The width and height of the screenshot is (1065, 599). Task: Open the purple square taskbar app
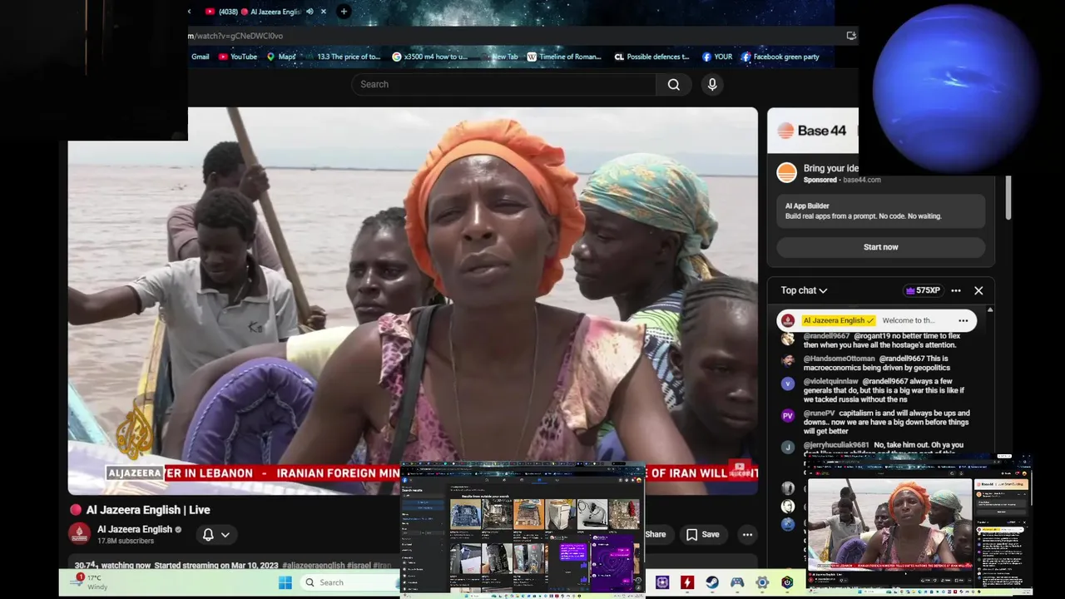662,582
